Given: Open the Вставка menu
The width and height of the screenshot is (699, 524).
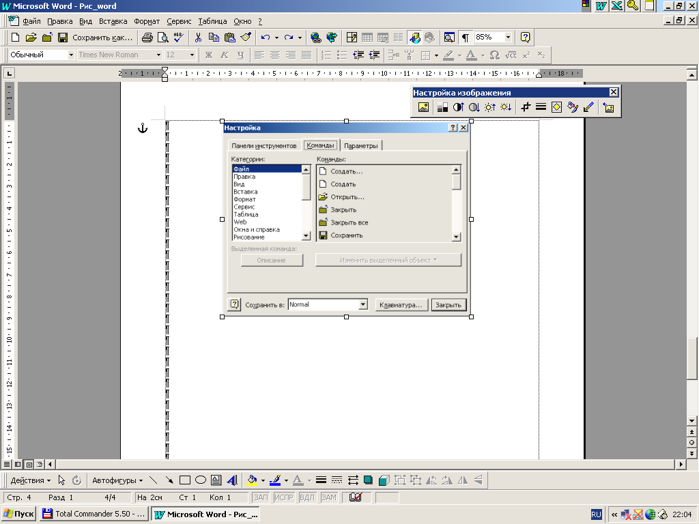Looking at the screenshot, I should tap(113, 21).
